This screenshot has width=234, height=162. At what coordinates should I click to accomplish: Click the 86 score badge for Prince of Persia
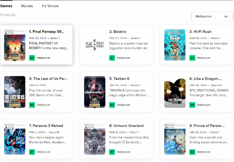(x=192, y=152)
